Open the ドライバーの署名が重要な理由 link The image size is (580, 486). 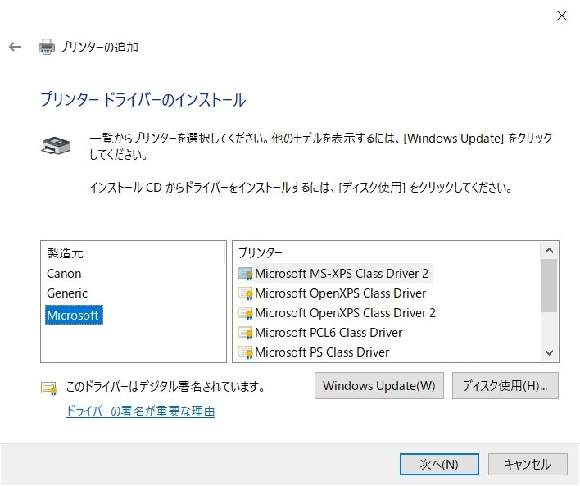coord(141,411)
